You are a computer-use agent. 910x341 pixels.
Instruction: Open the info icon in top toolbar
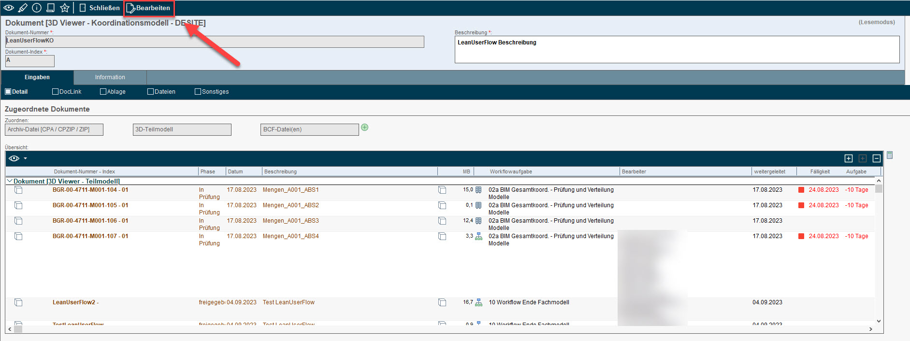tap(37, 8)
